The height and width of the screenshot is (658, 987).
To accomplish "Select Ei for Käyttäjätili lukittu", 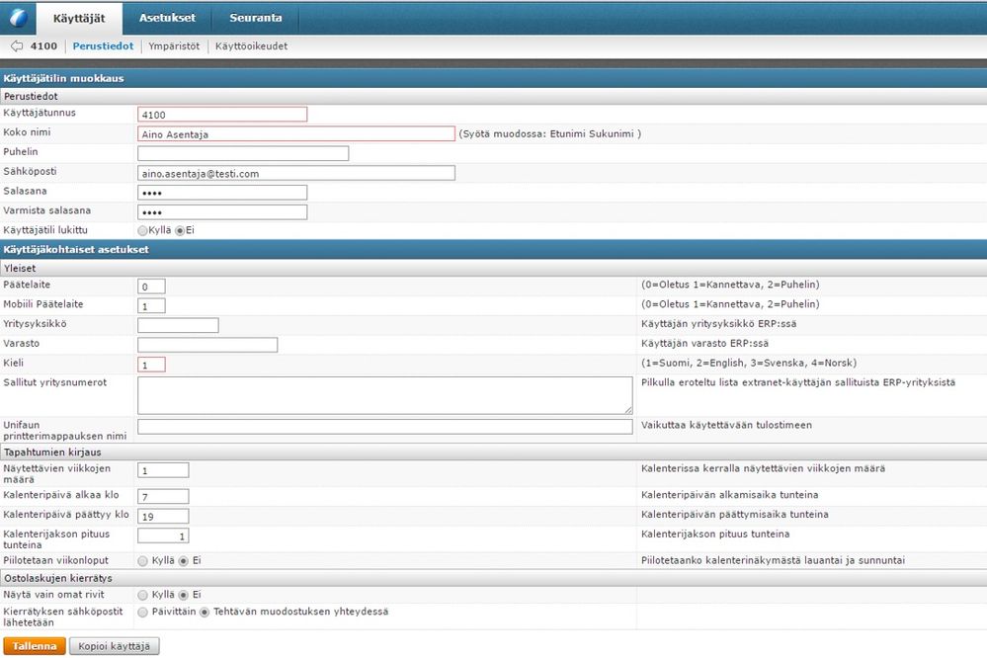I will (180, 230).
